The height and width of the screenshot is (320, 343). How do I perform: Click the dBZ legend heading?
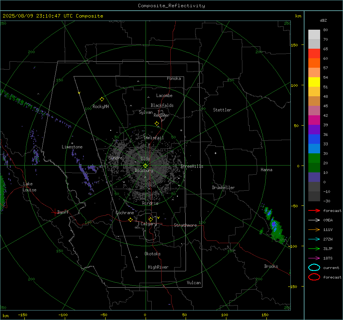point(323,21)
